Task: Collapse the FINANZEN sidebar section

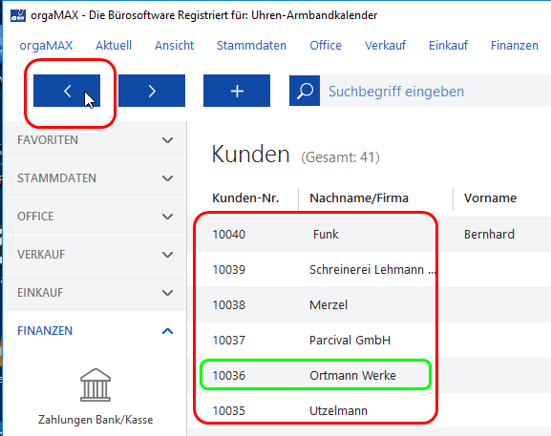Action: pyautogui.click(x=95, y=331)
